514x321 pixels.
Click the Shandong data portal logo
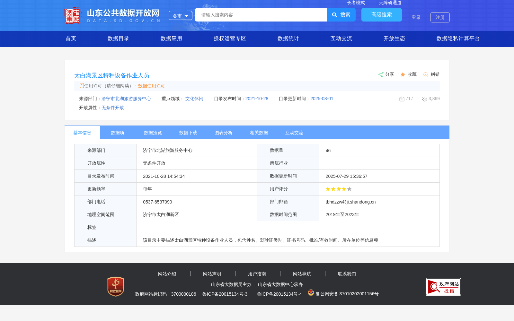tap(112, 15)
